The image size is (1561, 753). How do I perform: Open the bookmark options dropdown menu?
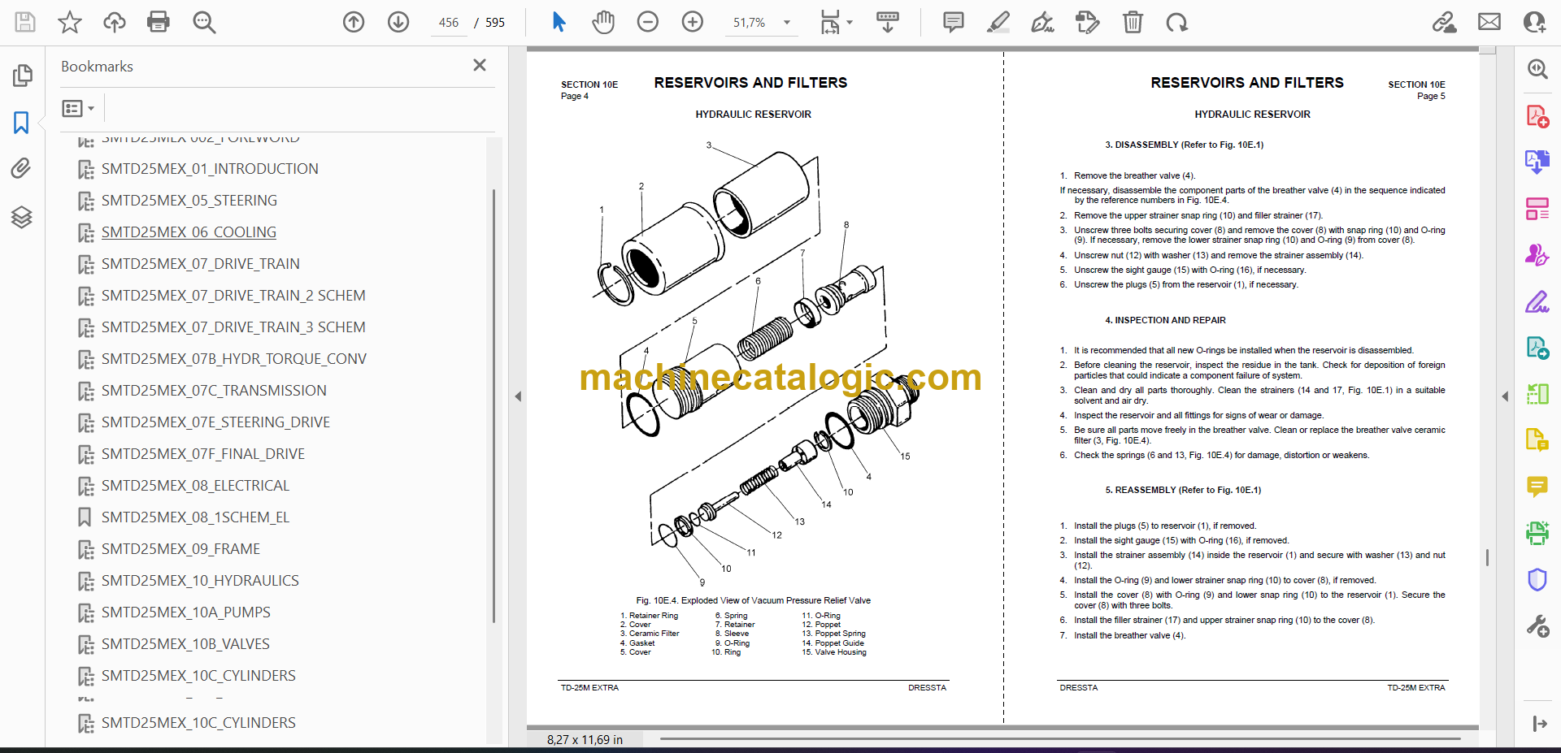(x=79, y=108)
